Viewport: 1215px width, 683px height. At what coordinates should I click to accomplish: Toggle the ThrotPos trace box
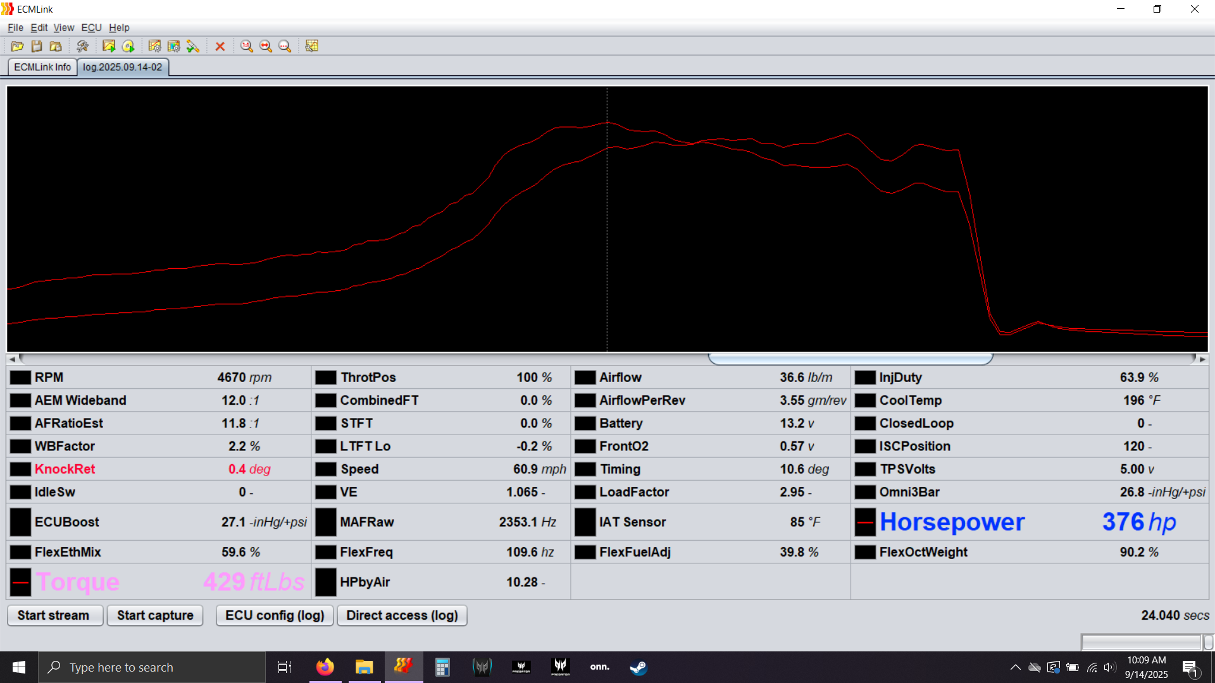[x=326, y=378]
